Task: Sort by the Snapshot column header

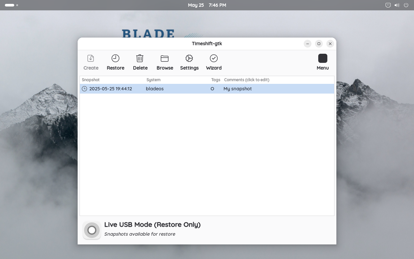Action: [x=91, y=80]
